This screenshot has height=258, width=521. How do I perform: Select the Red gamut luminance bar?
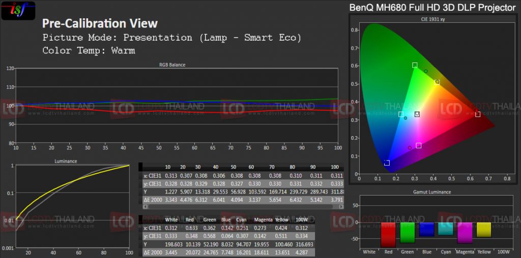388,235
